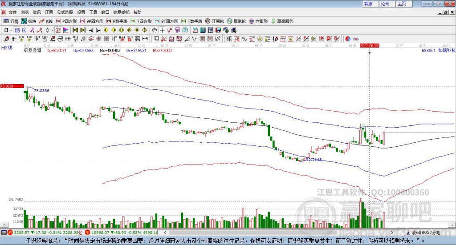Open the calendar icon in toolbar
This screenshot has height=245, width=456.
pyautogui.click(x=195, y=30)
